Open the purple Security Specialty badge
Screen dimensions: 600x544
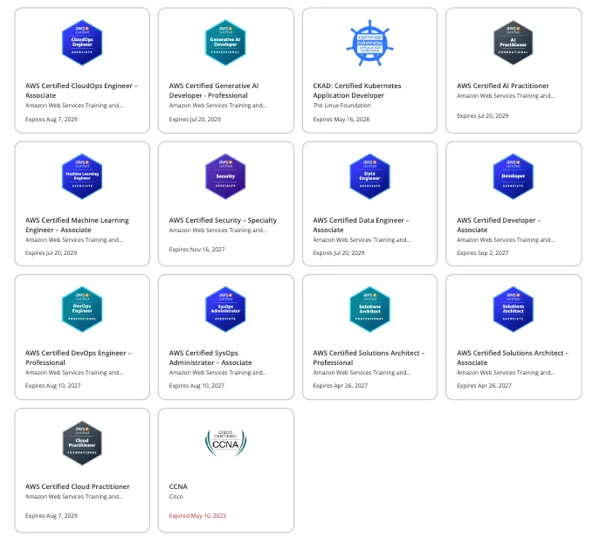tap(225, 176)
